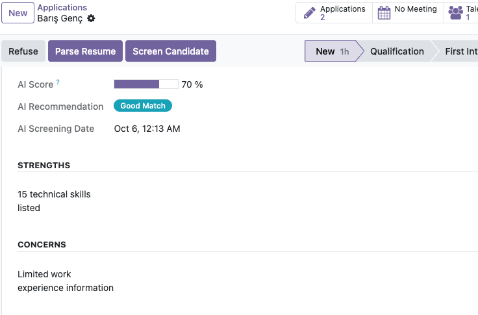Open the No Meeting stat button
478x315 pixels.
point(408,13)
